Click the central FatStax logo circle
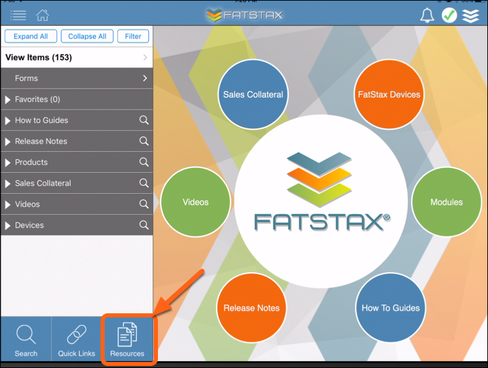The image size is (488, 368). coord(321,201)
